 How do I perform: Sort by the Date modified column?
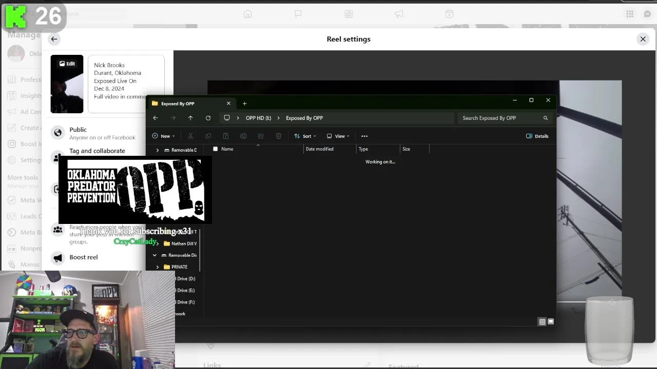[319, 149]
